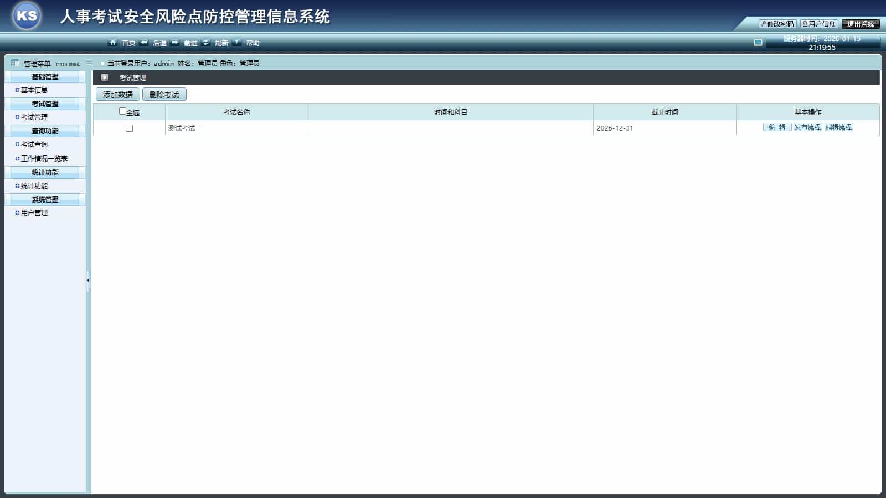This screenshot has width=886, height=498.
Task: Click the 管理菜单 list icon on right
Action: coord(89,63)
